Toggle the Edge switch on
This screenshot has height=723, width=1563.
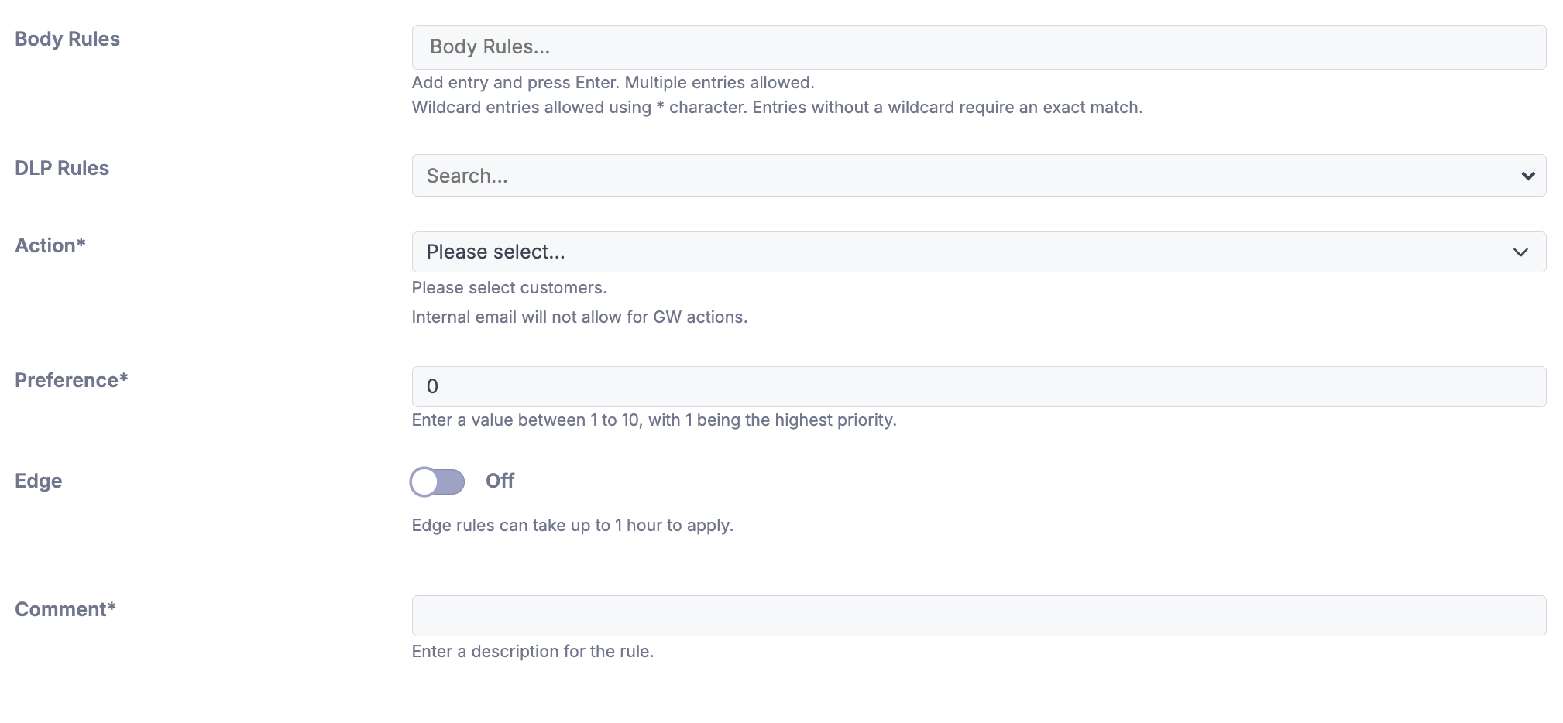[x=438, y=481]
